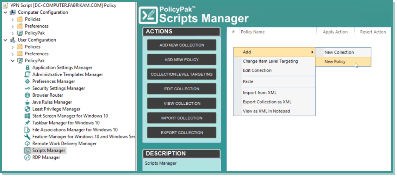The image size is (397, 177).
Task: Click the Feature Manager wrench icon
Action: (x=27, y=137)
